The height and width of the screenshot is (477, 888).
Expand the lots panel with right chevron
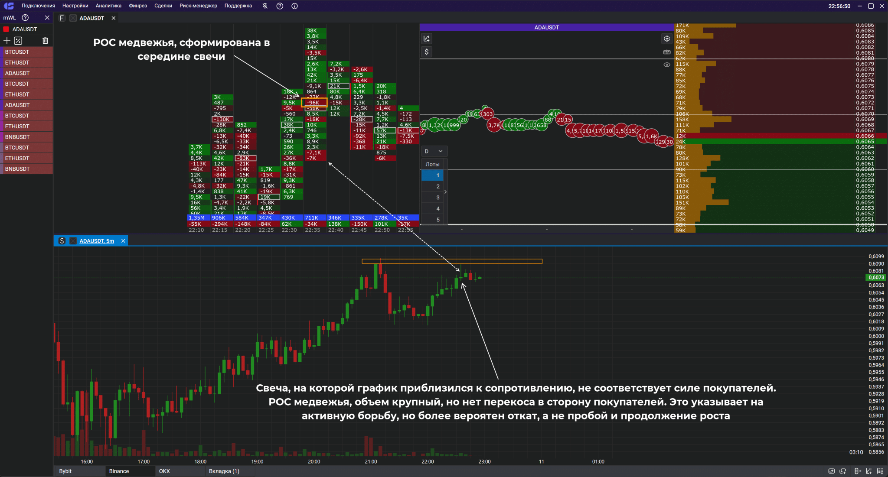coord(445,192)
